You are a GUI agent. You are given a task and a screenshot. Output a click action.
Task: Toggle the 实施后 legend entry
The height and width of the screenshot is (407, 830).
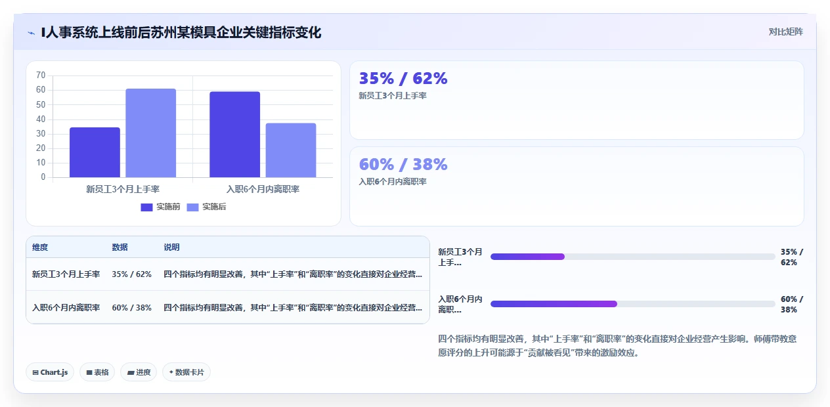click(x=207, y=207)
